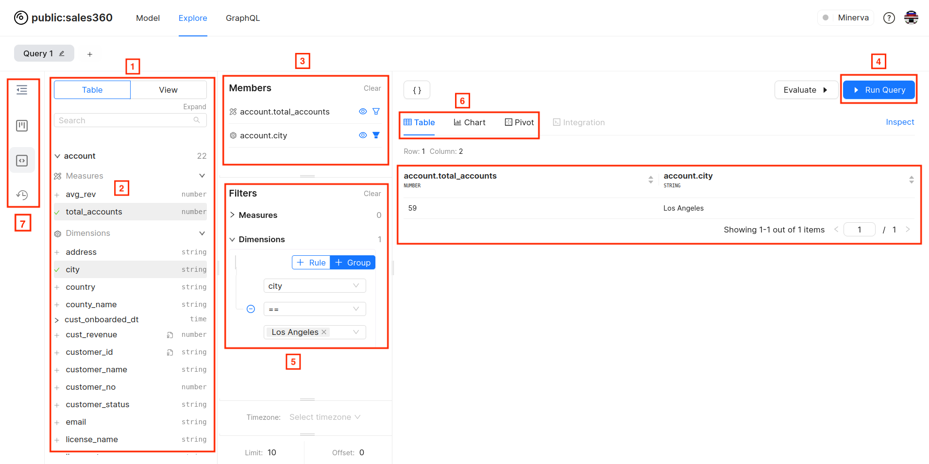Image resolution: width=929 pixels, height=464 pixels.
Task: Click the Minerva status button
Action: [x=846, y=17]
